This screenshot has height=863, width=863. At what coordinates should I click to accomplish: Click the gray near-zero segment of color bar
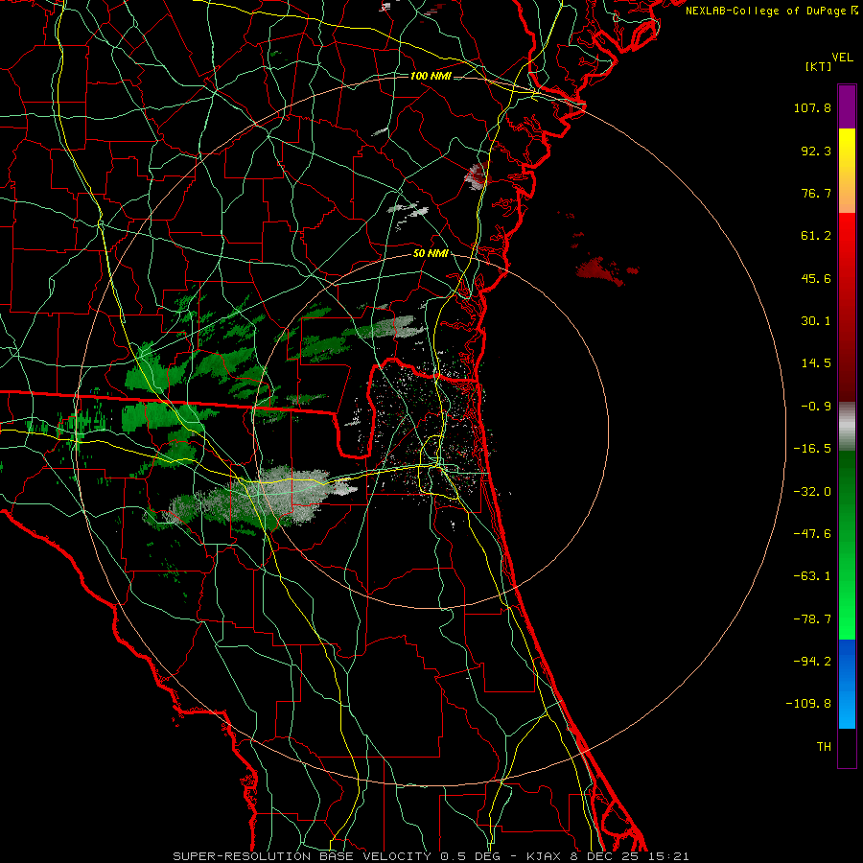click(x=847, y=427)
